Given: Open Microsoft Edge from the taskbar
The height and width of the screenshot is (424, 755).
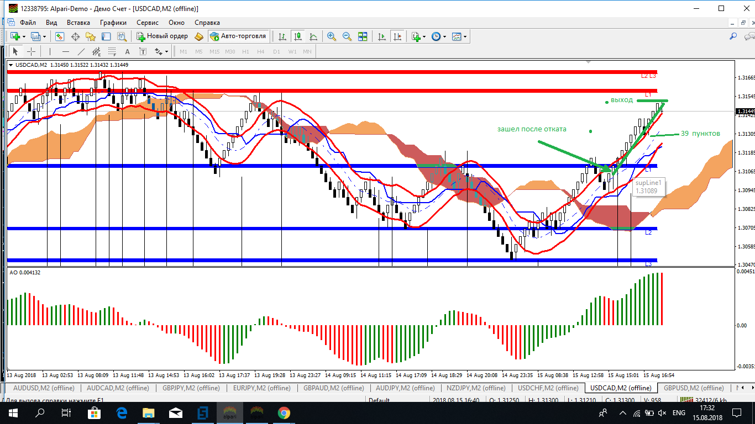Looking at the screenshot, I should pyautogui.click(x=121, y=412).
